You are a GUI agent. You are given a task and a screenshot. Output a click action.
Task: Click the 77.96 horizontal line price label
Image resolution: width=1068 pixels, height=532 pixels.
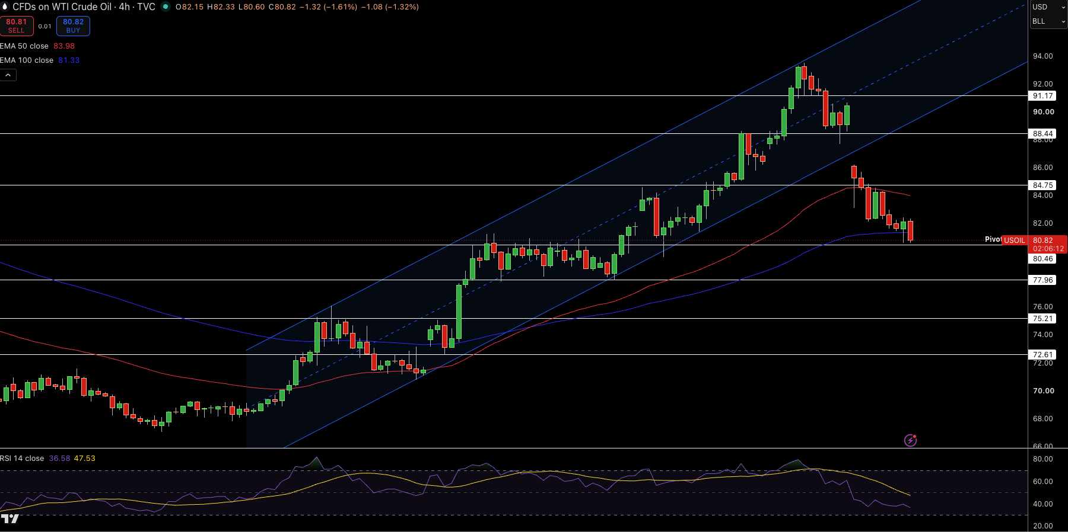[x=1042, y=280]
